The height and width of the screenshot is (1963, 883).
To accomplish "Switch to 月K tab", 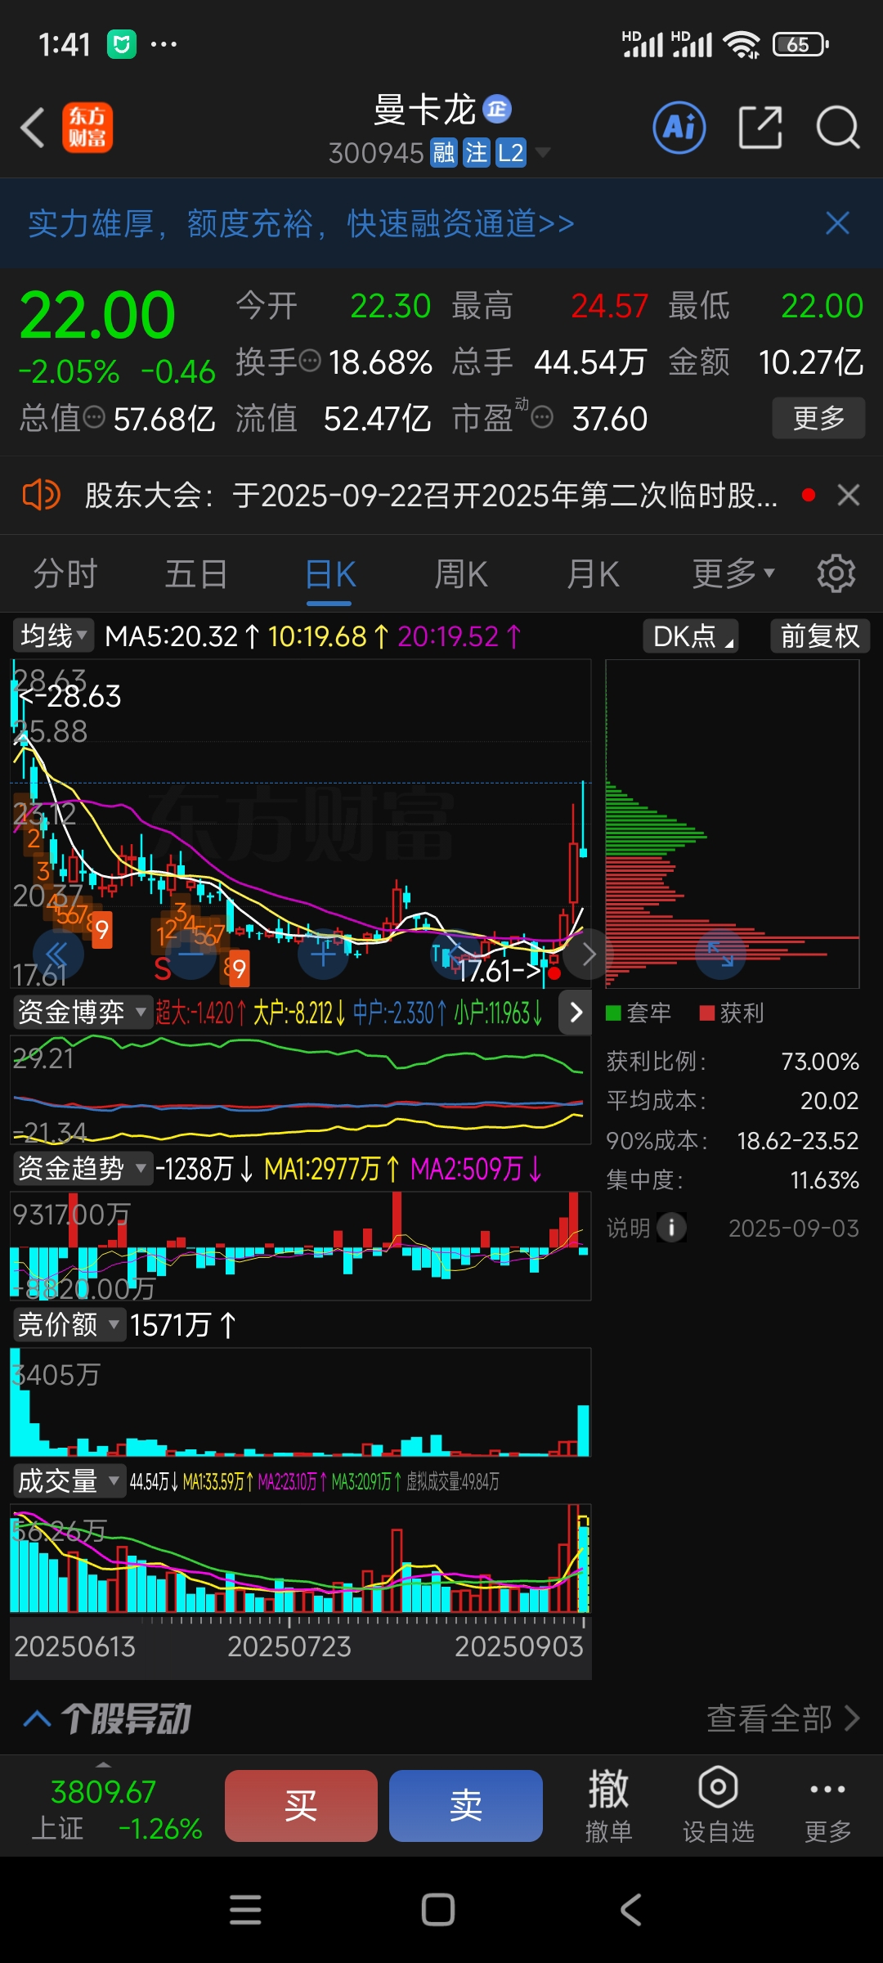I will 593,573.
